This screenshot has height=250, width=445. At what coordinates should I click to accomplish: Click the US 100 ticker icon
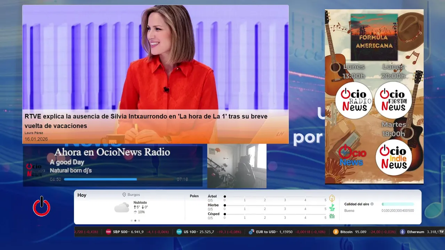[x=179, y=232]
